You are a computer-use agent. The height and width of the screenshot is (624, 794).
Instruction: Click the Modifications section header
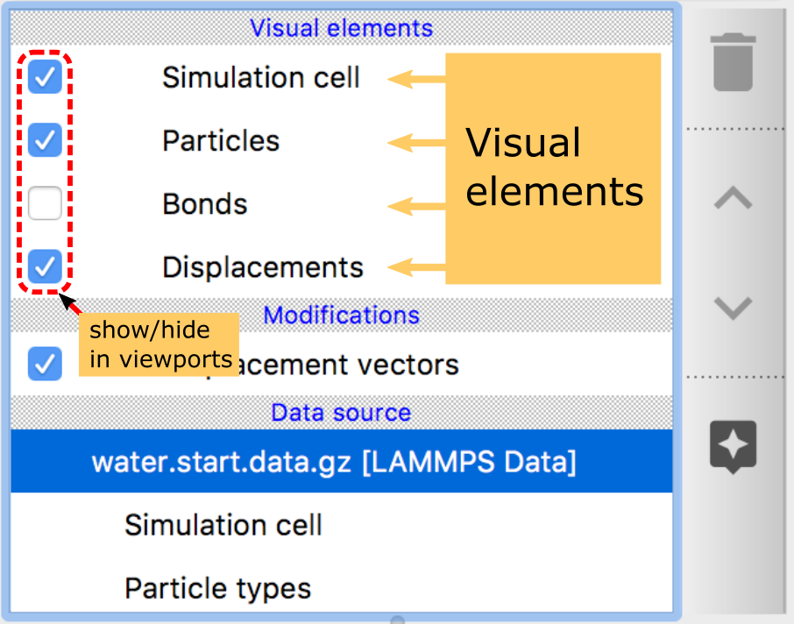tap(341, 315)
